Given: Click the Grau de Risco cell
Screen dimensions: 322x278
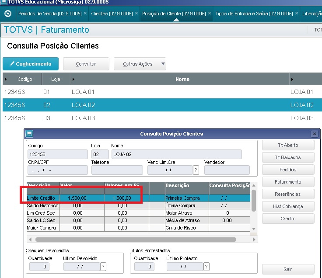Looking at the screenshot, I should tap(187, 228).
